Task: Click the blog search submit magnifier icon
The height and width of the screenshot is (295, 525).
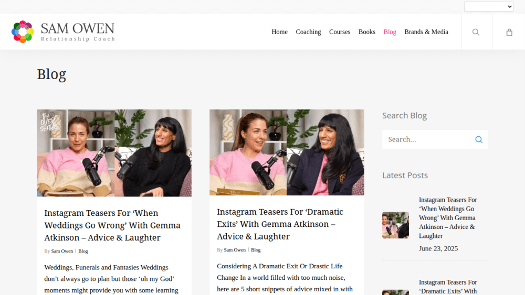Action: [x=479, y=139]
